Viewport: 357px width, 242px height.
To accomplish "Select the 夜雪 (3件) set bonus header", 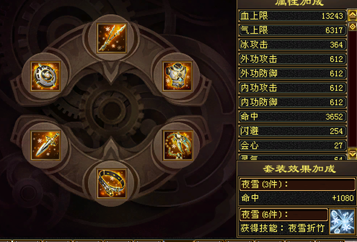I will (x=297, y=184).
